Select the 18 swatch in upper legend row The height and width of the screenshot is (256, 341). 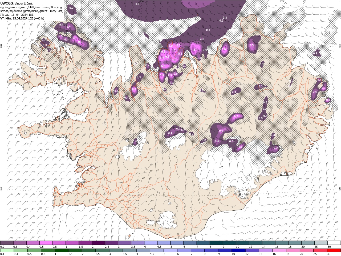tap(295, 243)
